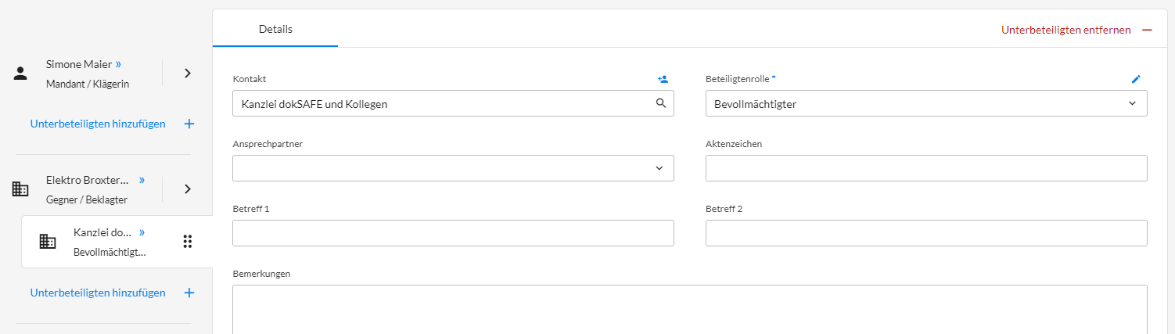The height and width of the screenshot is (334, 1175).
Task: Click the add contact person icon above Kontakt
Action: [x=663, y=79]
